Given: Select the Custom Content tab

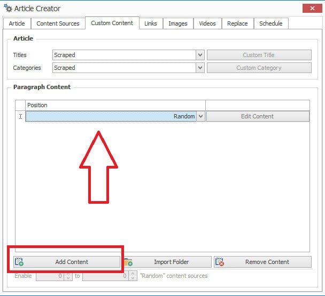Looking at the screenshot, I should 112,23.
